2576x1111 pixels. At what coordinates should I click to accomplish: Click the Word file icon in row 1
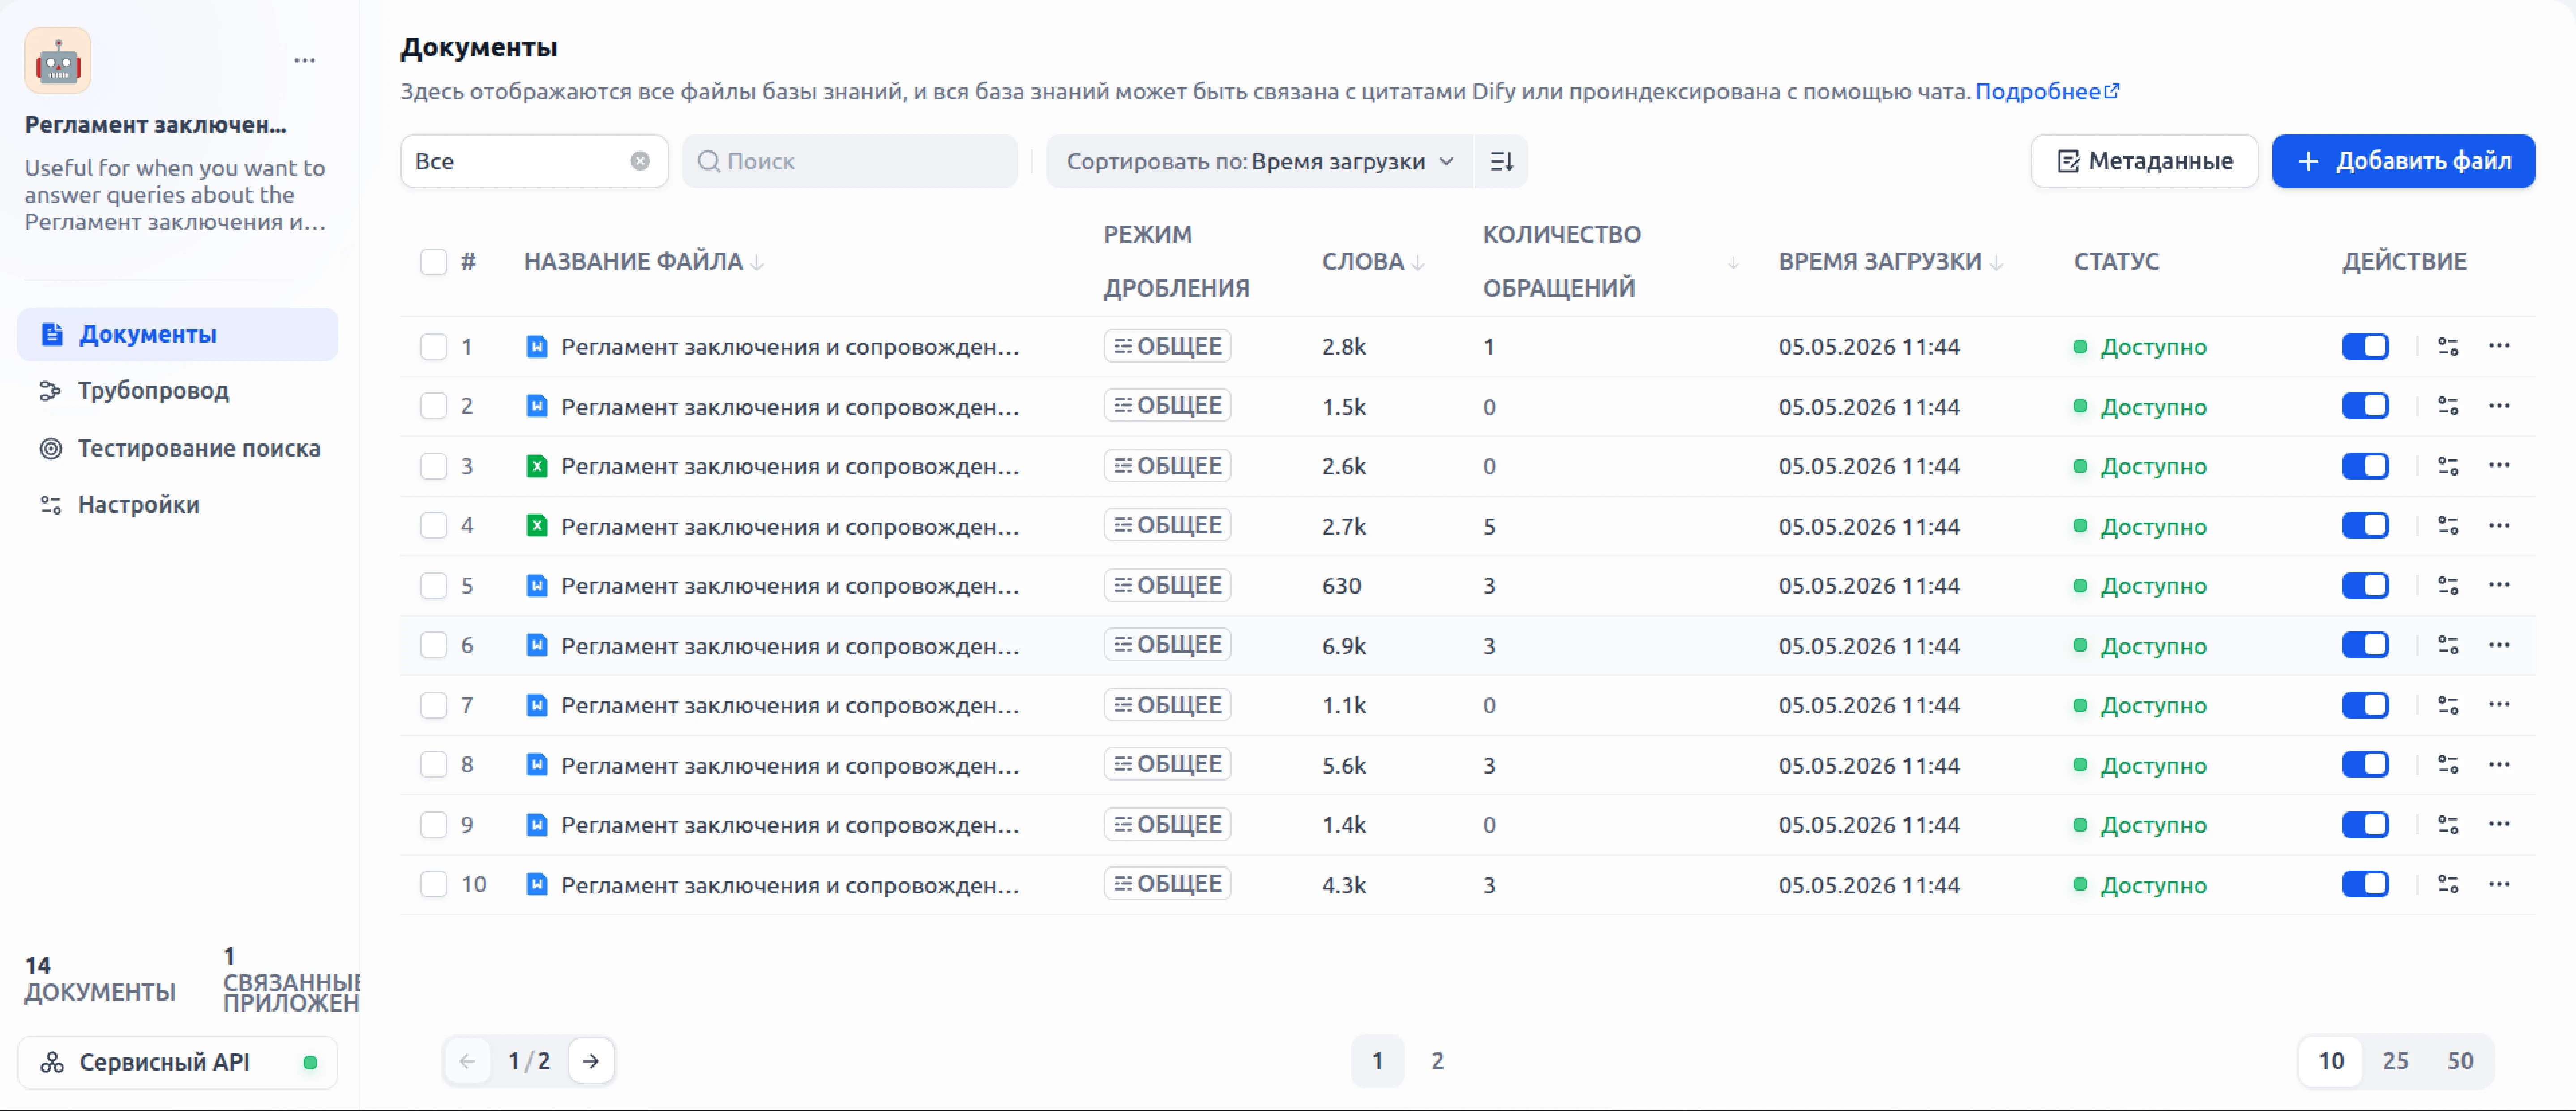[x=537, y=346]
